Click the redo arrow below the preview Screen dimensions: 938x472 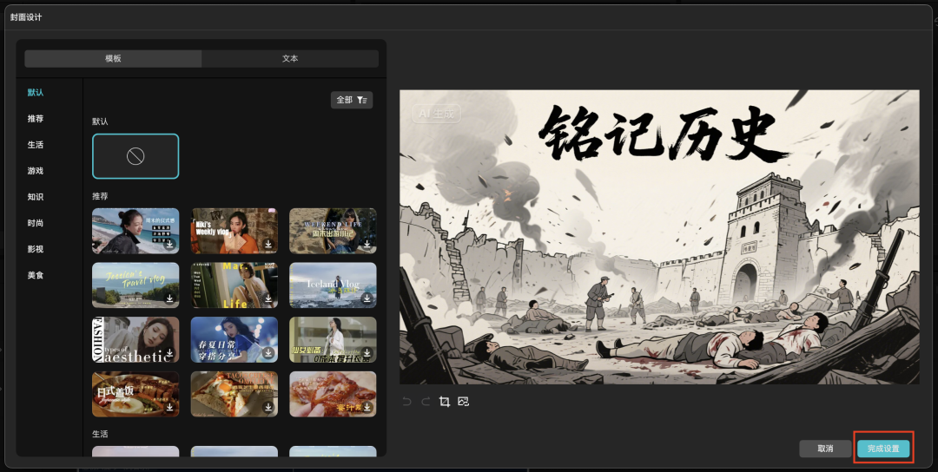click(x=426, y=402)
